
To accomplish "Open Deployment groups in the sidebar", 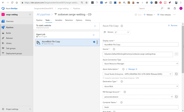I will point(14,54).
